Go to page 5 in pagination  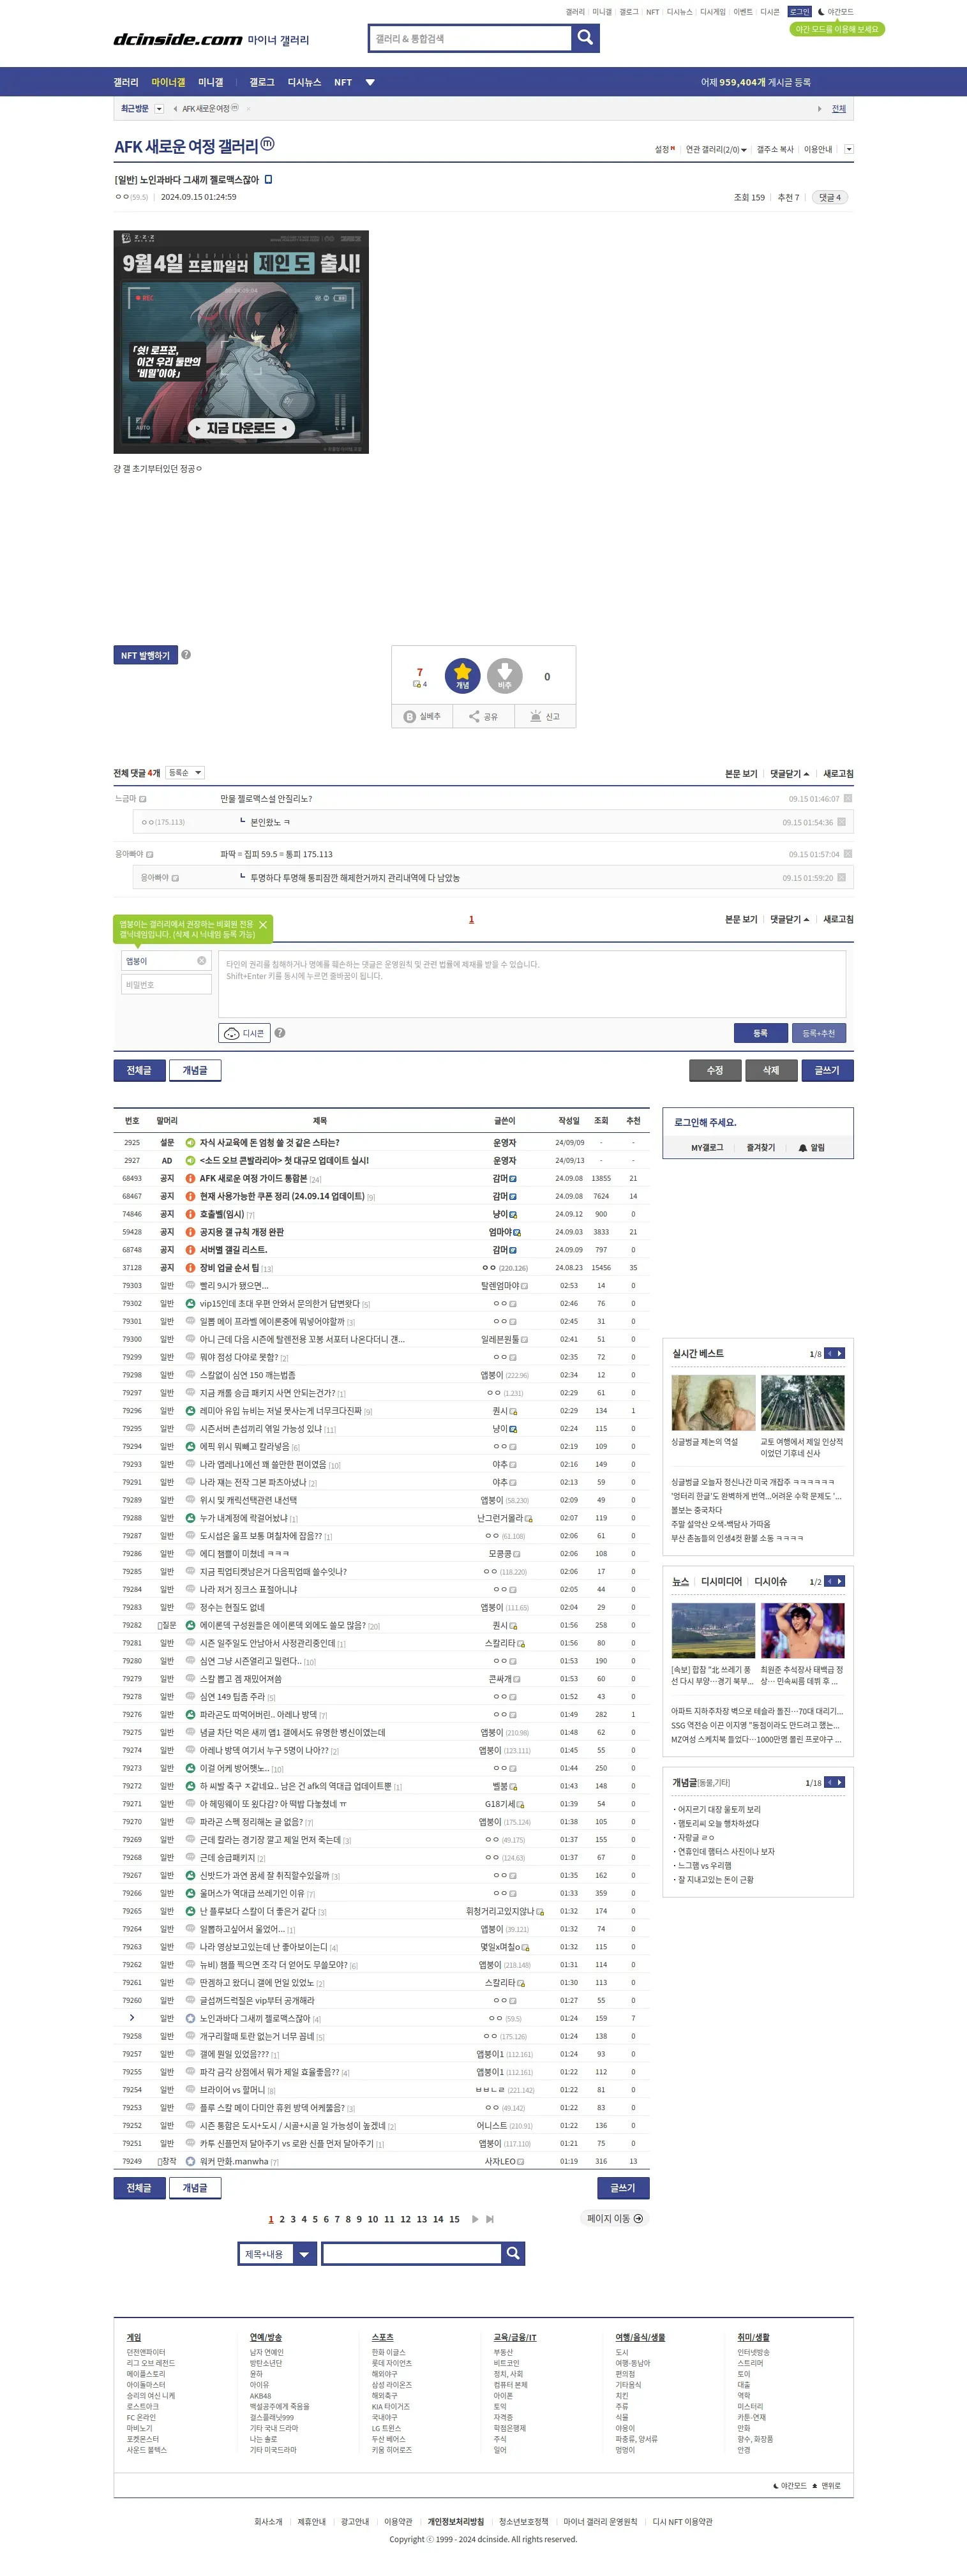coord(315,2219)
